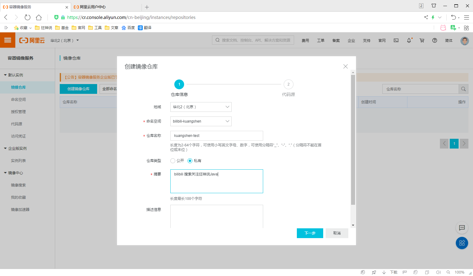The height and width of the screenshot is (276, 473).
Task: Click the Aliyun logo in the header
Action: (x=32, y=40)
